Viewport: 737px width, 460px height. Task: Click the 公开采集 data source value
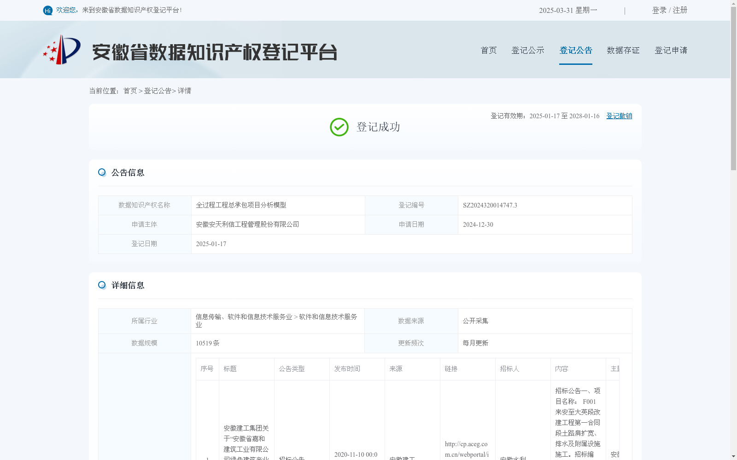click(475, 321)
